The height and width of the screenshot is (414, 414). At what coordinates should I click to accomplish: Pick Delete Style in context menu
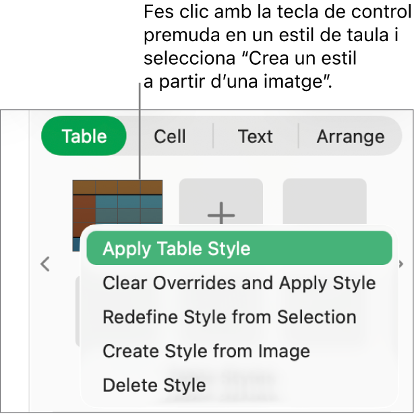pos(154,386)
